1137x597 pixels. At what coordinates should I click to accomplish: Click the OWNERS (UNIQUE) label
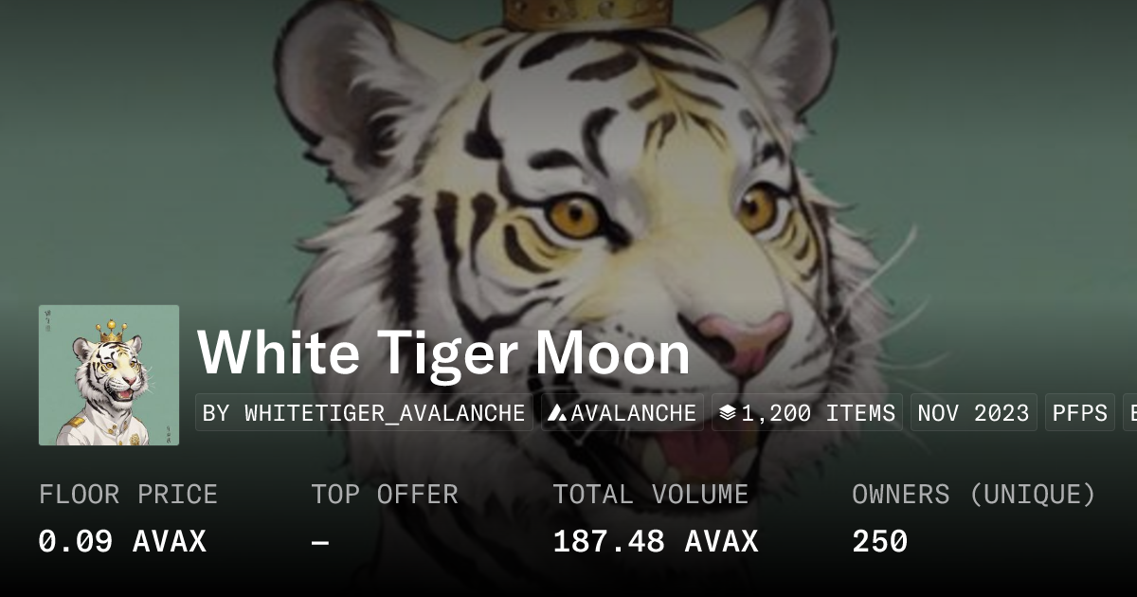(x=974, y=495)
